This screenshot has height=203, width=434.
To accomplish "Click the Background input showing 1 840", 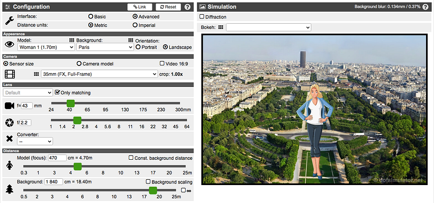I will pyautogui.click(x=53, y=182).
